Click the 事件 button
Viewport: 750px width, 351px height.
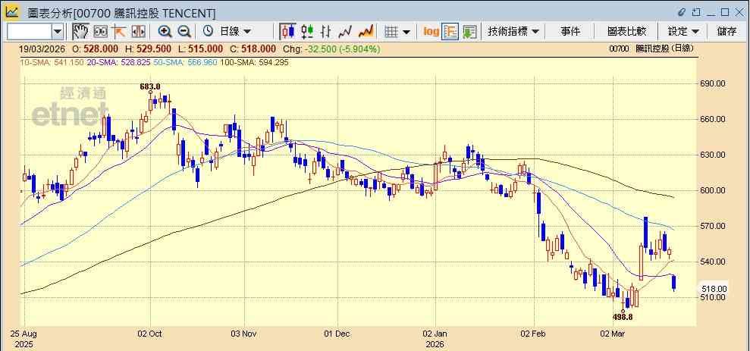pos(570,32)
